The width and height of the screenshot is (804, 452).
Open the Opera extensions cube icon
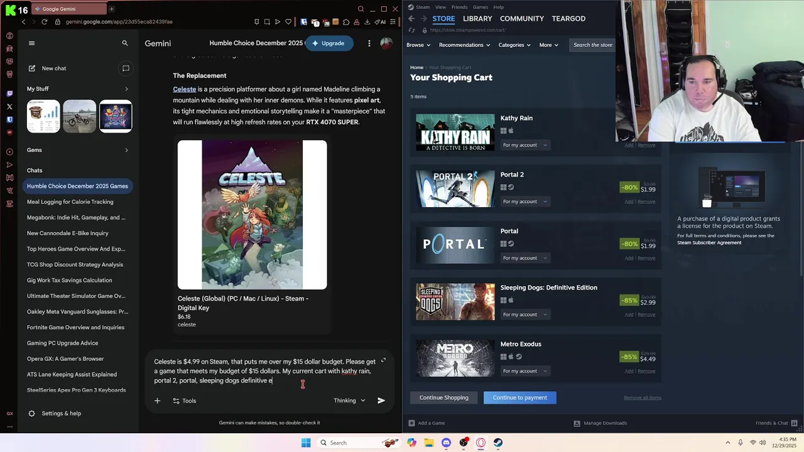[345, 22]
